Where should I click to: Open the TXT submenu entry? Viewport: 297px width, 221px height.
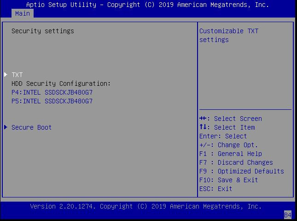[x=17, y=75]
